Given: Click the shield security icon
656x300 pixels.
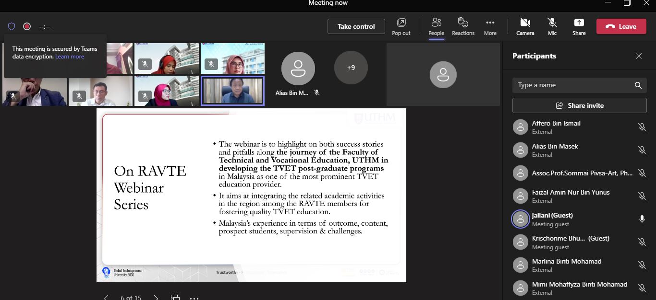Looking at the screenshot, I should click(x=12, y=26).
